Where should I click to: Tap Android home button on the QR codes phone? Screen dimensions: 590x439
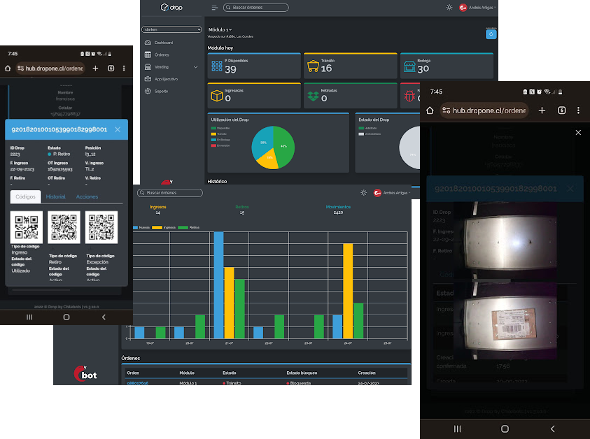(66, 317)
